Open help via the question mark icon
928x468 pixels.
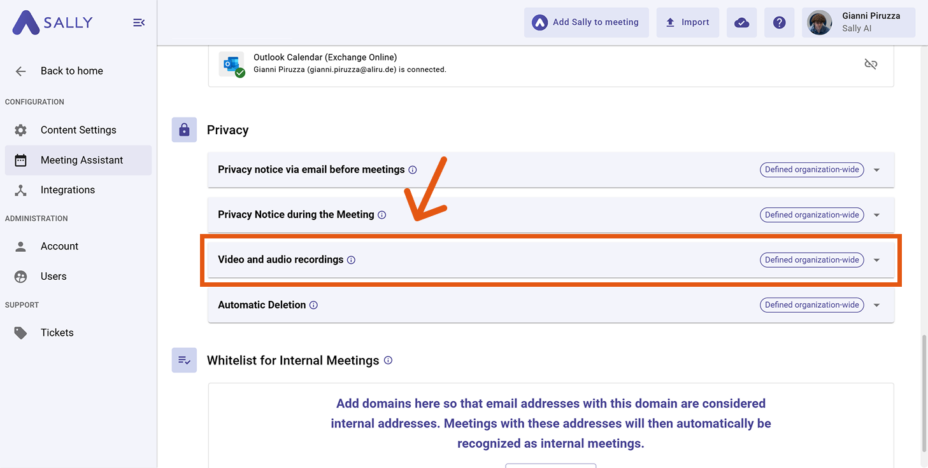pyautogui.click(x=779, y=22)
